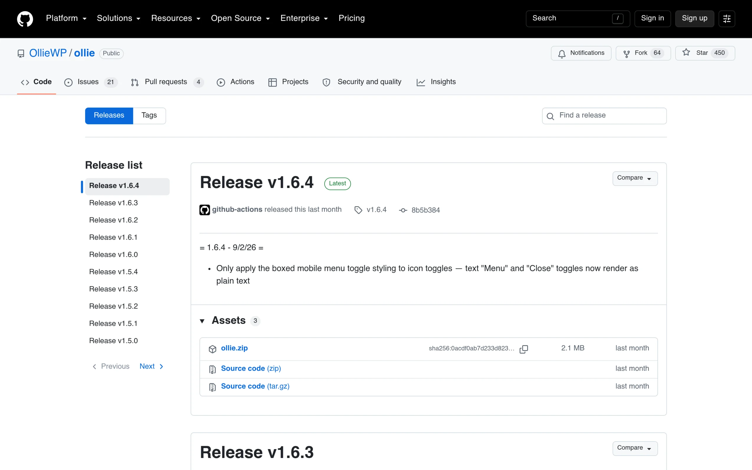Fork the ollie repository
This screenshot has height=470, width=752.
click(643, 53)
